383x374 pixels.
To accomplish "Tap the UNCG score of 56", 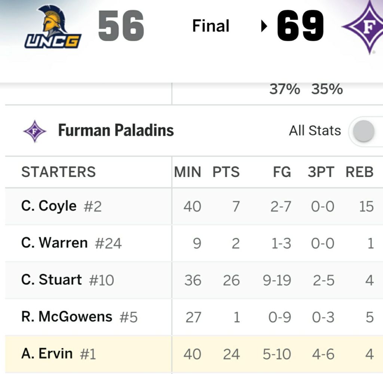I will pos(121,26).
